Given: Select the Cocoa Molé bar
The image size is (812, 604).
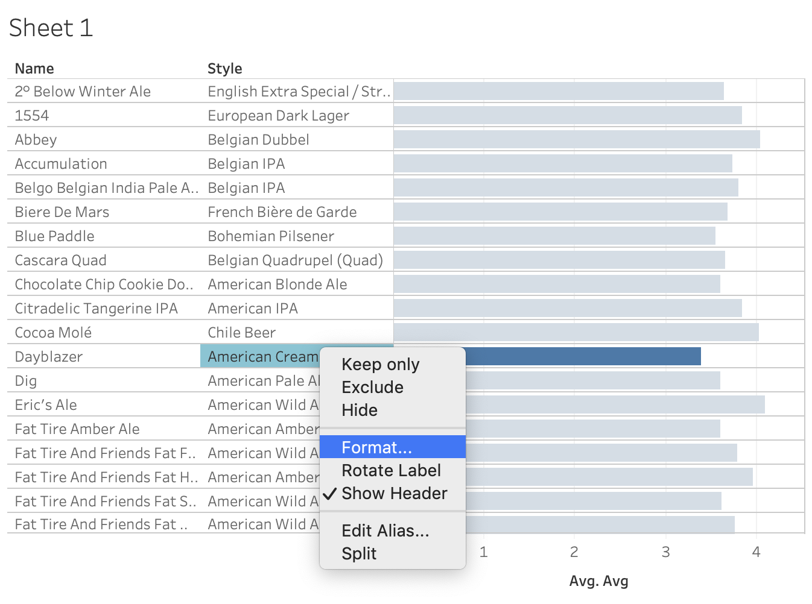Looking at the screenshot, I should point(576,332).
